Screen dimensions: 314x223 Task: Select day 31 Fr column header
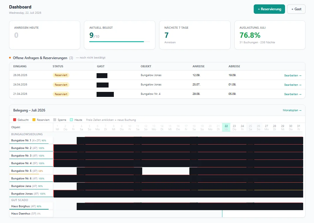coord(298,128)
